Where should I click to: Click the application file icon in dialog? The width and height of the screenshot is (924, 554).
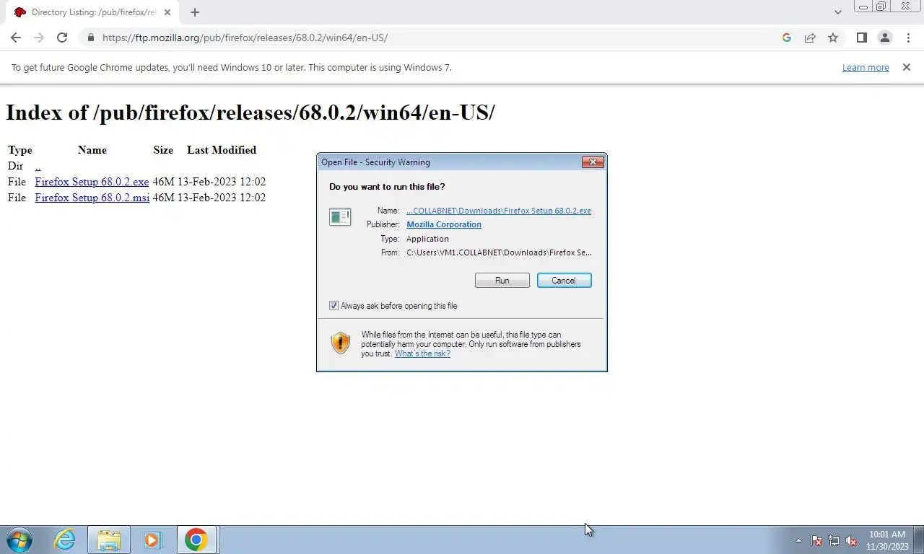[340, 216]
